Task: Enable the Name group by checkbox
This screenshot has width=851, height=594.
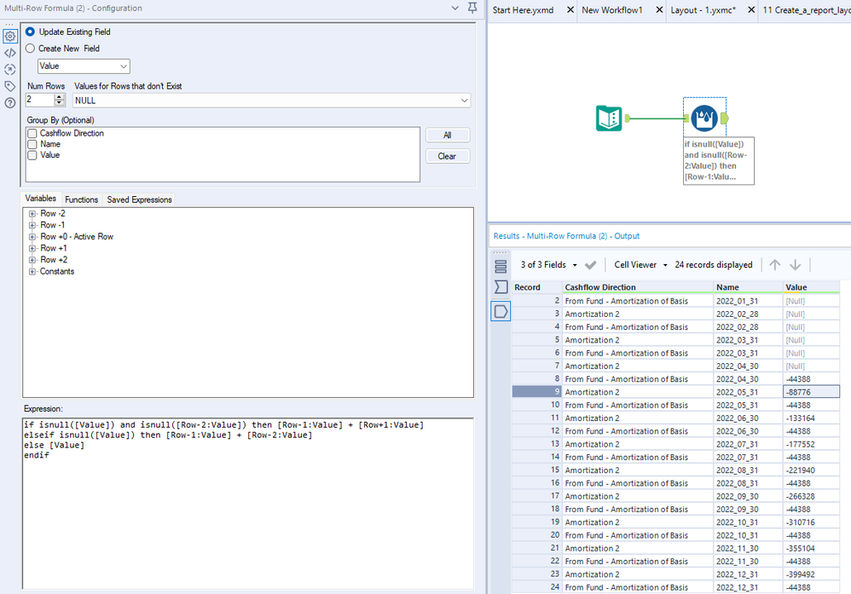Action: (x=32, y=145)
